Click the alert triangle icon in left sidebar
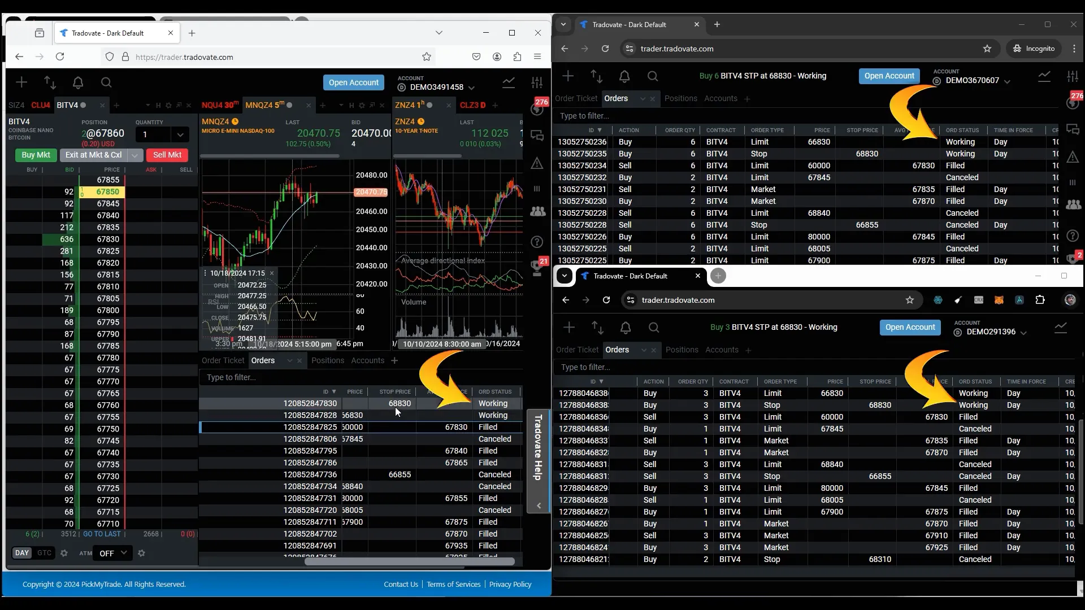1085x610 pixels. pyautogui.click(x=537, y=163)
